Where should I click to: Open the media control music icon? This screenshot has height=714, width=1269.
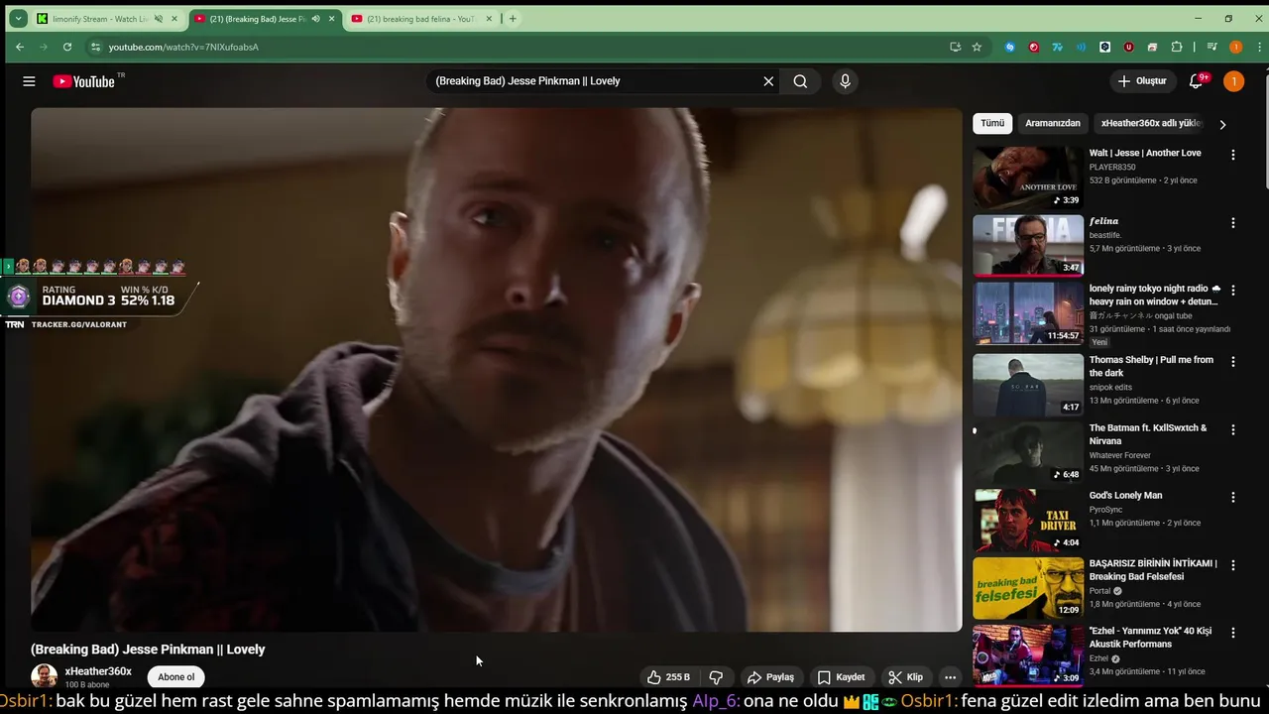1211,47
